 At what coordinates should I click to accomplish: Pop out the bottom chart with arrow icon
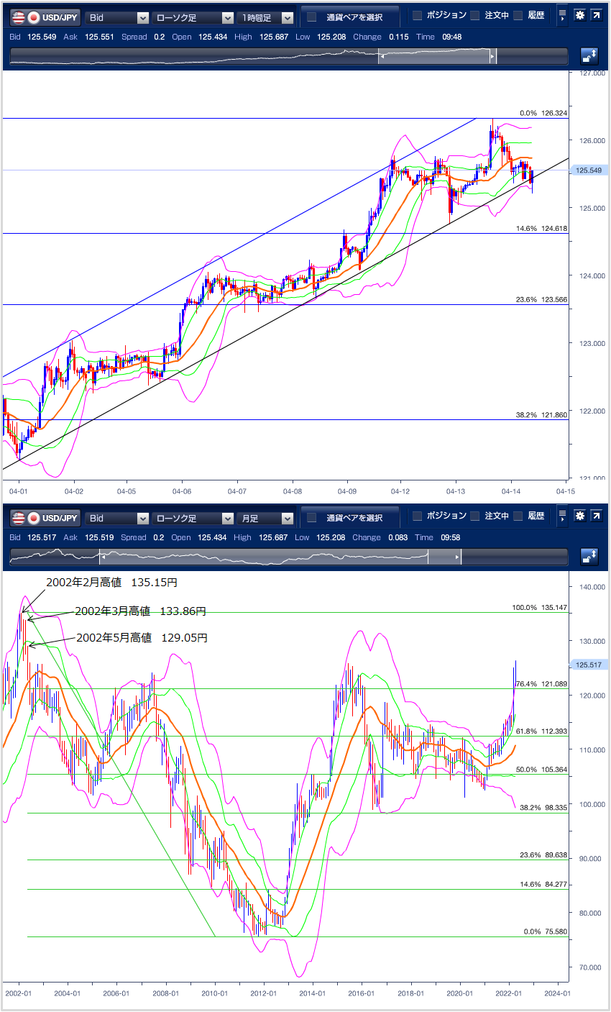pos(597,516)
